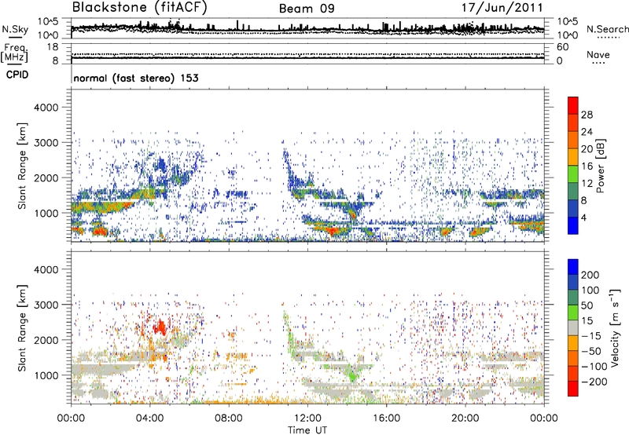
Task: Click the -200 tick on velocity colorbar
Action: pos(594,382)
